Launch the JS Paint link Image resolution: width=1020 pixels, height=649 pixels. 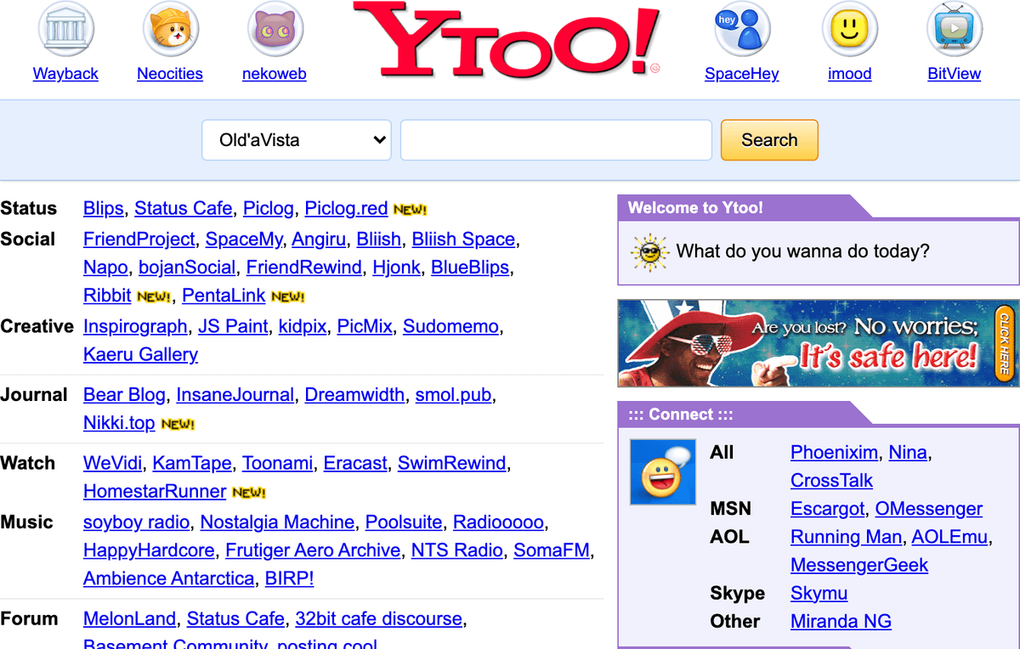click(233, 327)
